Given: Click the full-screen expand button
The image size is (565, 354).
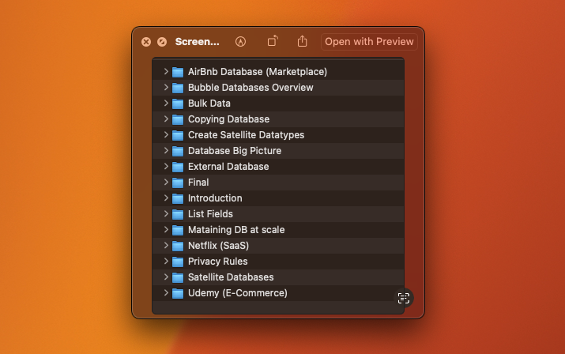Looking at the screenshot, I should tap(162, 42).
